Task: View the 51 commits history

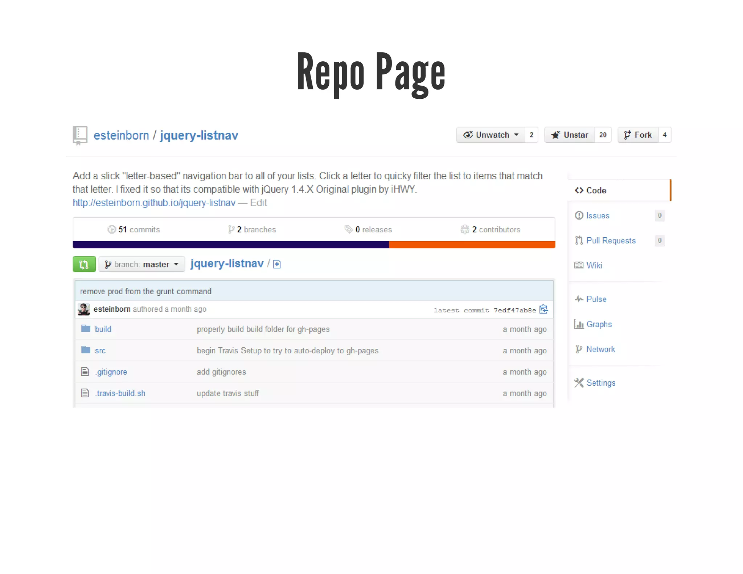Action: [x=134, y=230]
